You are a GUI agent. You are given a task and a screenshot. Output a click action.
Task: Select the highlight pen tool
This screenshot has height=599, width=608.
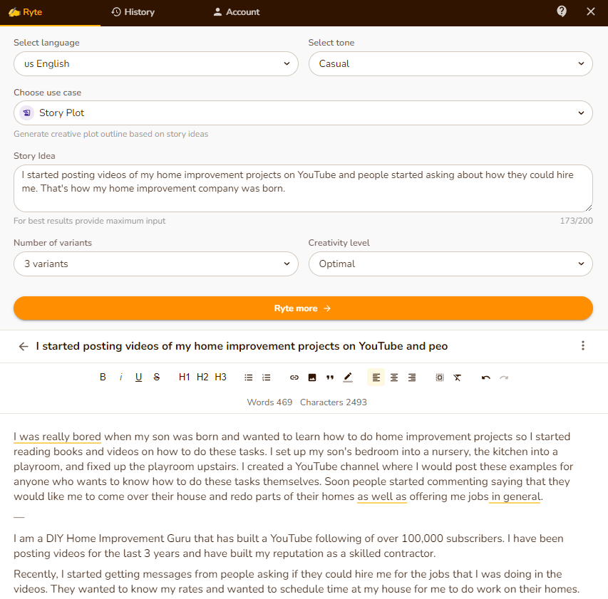347,377
